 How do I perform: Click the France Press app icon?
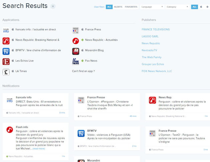coord(76,31)
